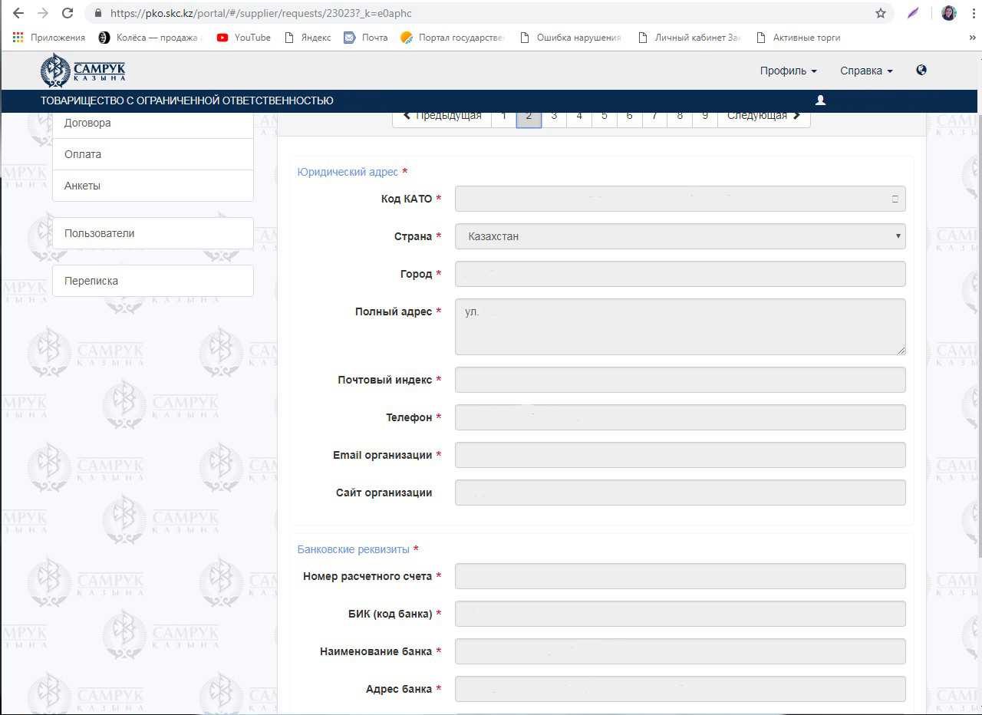Bookmark page with the star icon
This screenshot has height=715, width=982.
click(x=881, y=13)
